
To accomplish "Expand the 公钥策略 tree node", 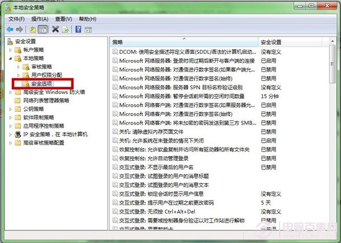I will tap(10, 109).
